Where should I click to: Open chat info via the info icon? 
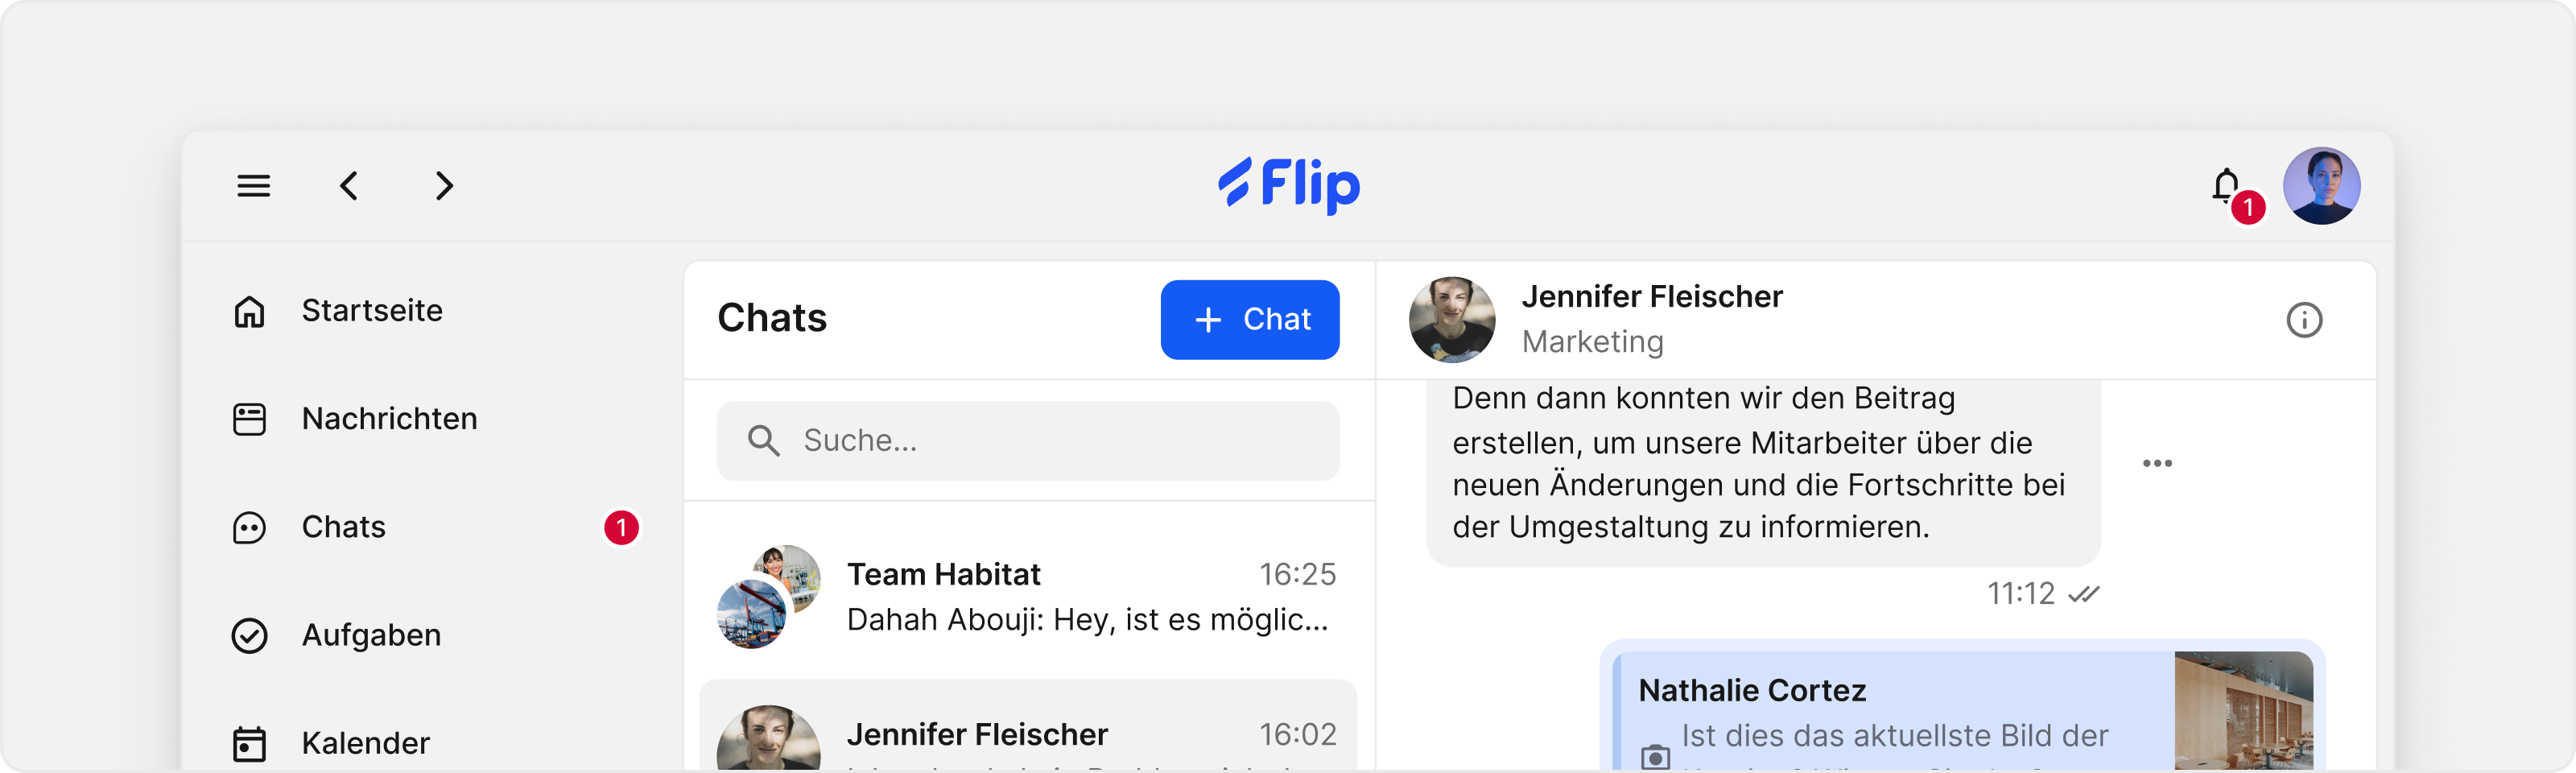pos(2304,320)
